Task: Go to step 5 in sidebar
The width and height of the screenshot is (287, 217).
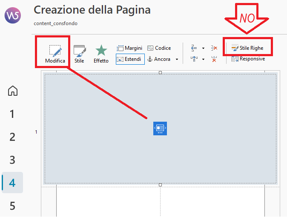Action: tap(12, 206)
